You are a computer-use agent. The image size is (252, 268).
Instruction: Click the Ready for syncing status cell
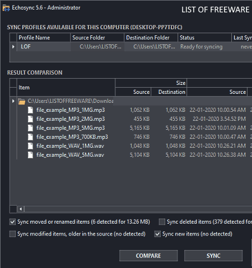pyautogui.click(x=204, y=47)
